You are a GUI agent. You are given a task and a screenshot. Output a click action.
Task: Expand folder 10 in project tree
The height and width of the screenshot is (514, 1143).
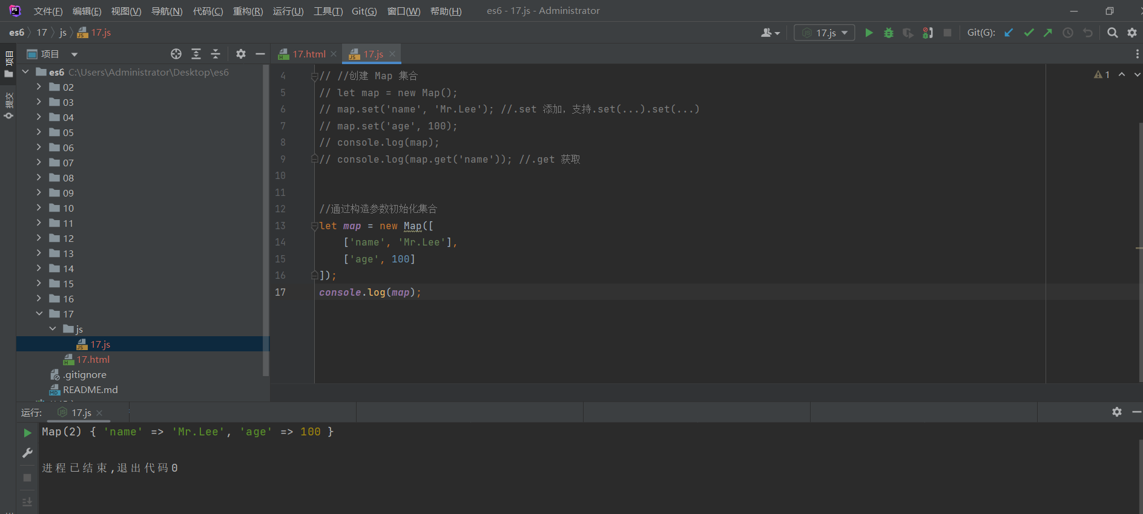pos(39,207)
